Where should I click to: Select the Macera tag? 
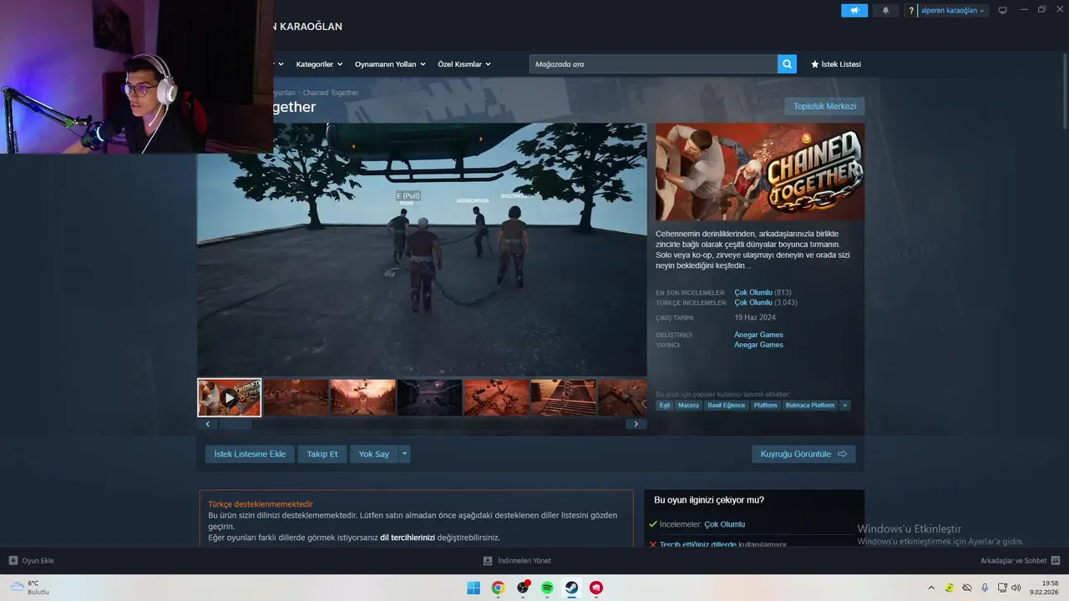689,406
